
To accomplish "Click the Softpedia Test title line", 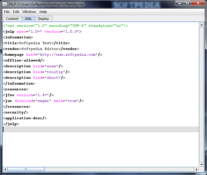I will (x=36, y=43).
